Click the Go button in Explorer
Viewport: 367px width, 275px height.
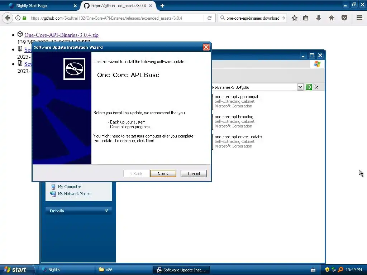coord(312,87)
